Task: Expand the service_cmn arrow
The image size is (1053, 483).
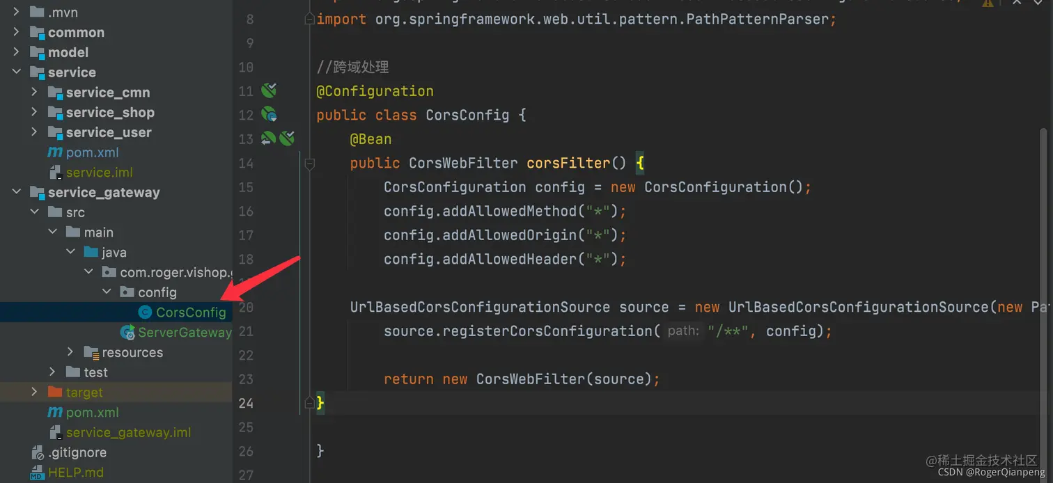Action: pos(34,92)
